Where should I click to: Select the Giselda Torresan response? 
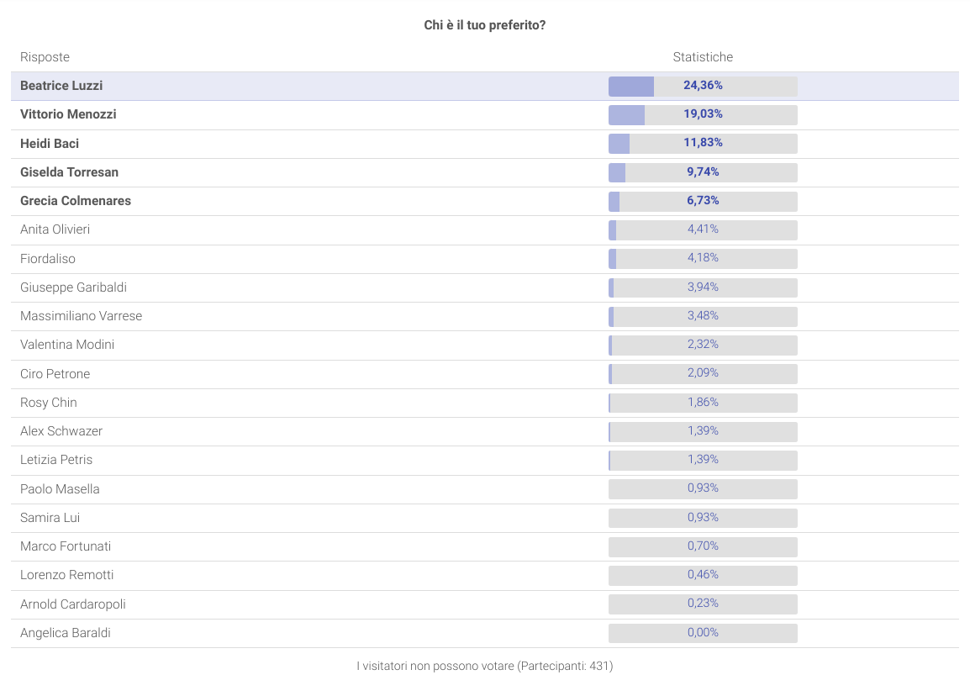pos(69,172)
